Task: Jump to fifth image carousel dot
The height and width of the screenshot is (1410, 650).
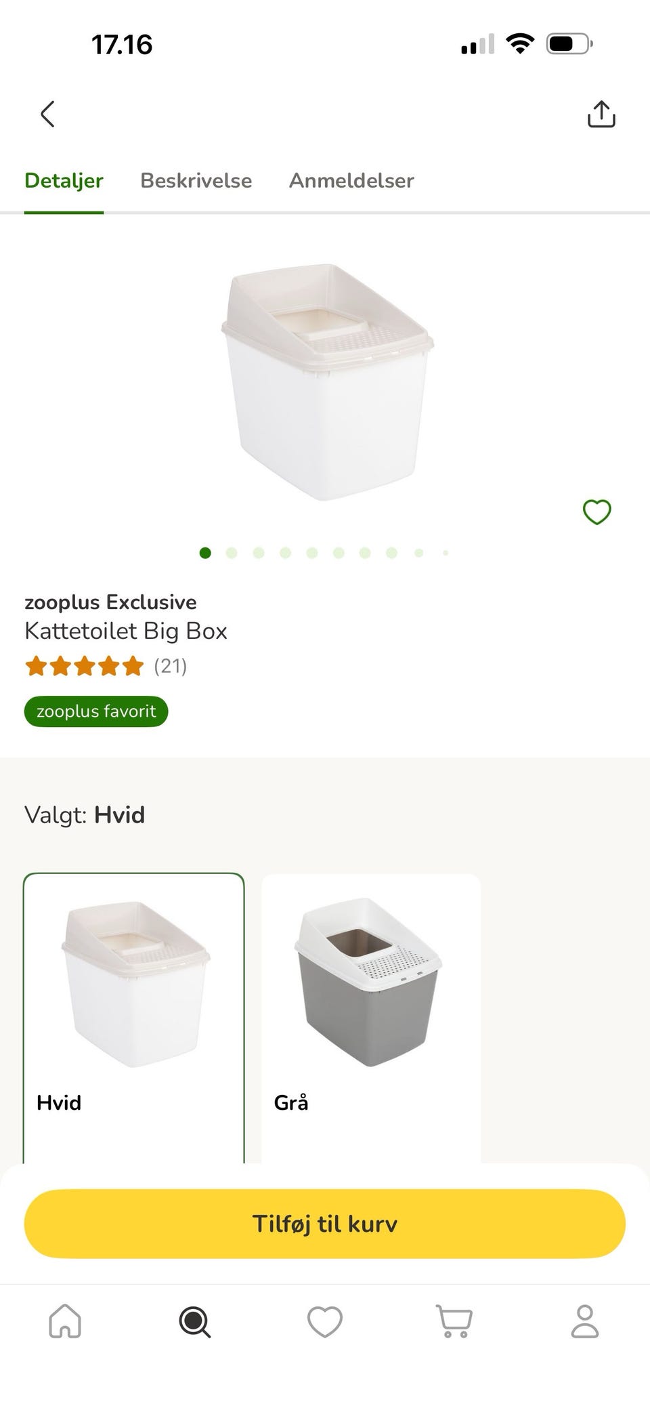Action: point(312,553)
